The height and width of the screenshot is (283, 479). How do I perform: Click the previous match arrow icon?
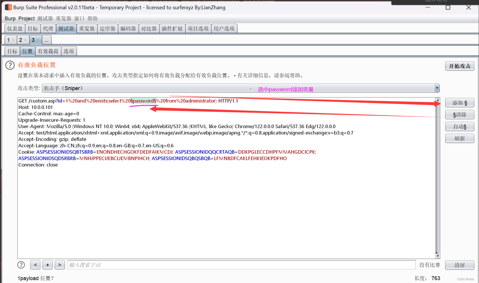35,265
